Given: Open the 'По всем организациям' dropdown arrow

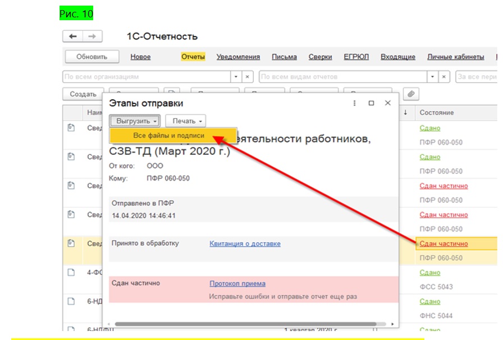Looking at the screenshot, I should [x=236, y=76].
